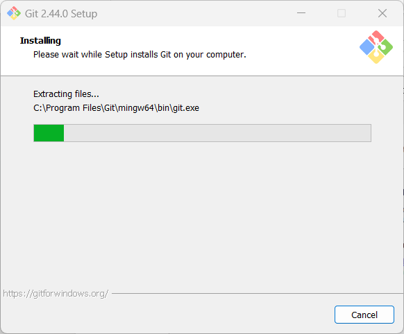Click the green filled part of progress bar
The width and height of the screenshot is (404, 334).
pos(49,133)
